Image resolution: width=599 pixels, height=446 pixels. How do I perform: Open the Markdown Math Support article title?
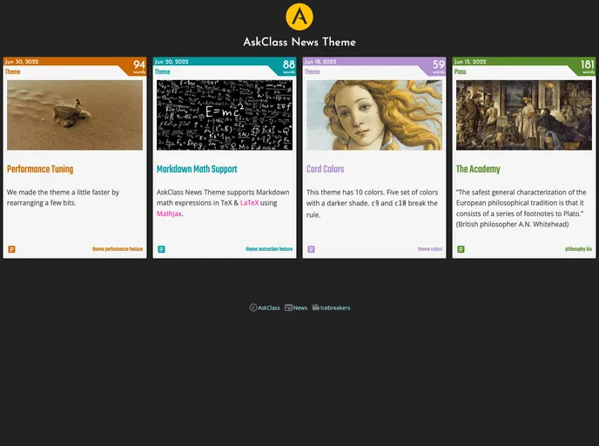pyautogui.click(x=197, y=169)
